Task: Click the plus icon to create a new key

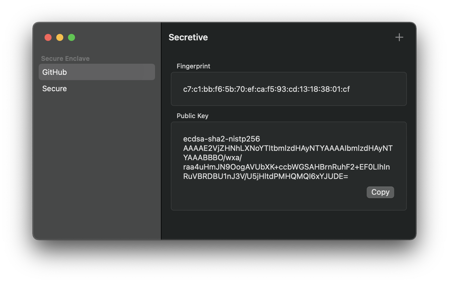Action: [399, 37]
